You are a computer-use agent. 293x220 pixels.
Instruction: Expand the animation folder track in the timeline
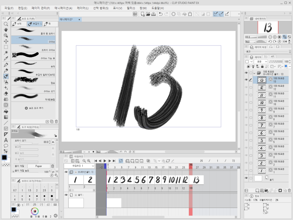76,172
